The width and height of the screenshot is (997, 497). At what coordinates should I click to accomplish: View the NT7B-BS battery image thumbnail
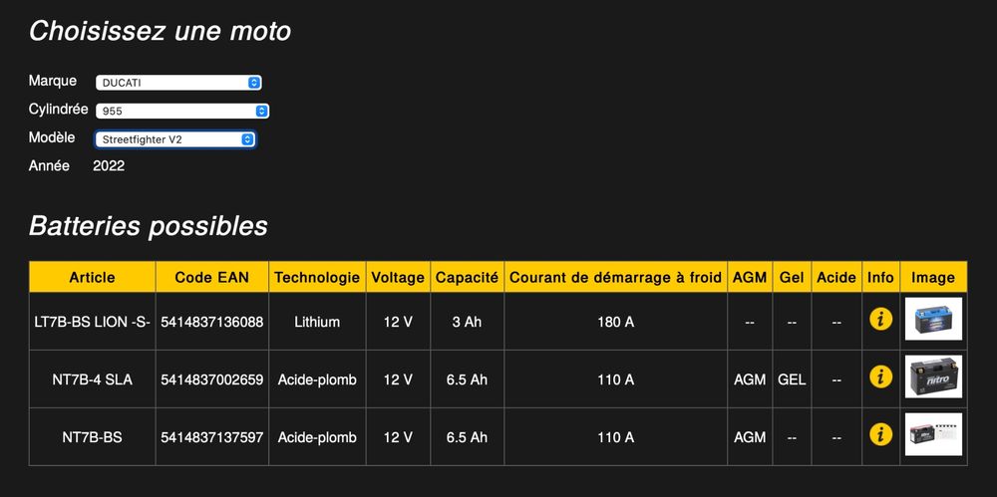[x=933, y=434]
